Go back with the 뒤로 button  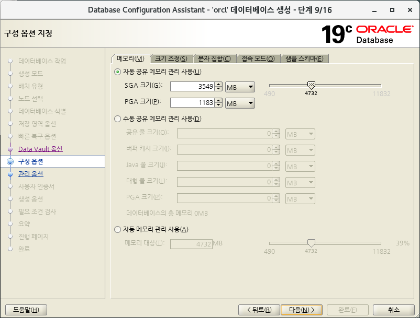coord(259,310)
